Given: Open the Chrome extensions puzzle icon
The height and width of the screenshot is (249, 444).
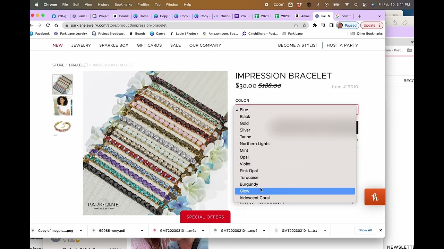Looking at the screenshot, I should (315, 25).
